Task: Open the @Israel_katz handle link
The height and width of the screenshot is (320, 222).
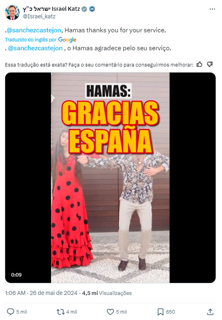Action: click(39, 16)
